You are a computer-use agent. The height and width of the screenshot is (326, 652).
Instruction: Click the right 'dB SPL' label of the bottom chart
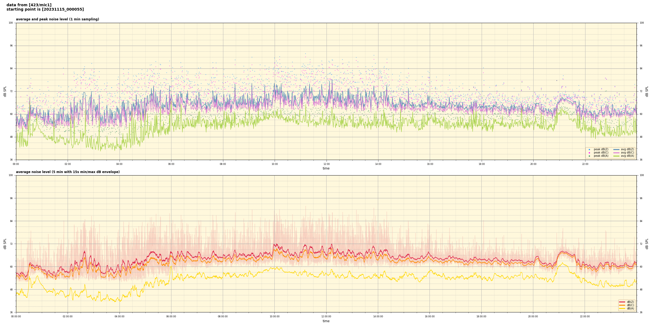647,244
